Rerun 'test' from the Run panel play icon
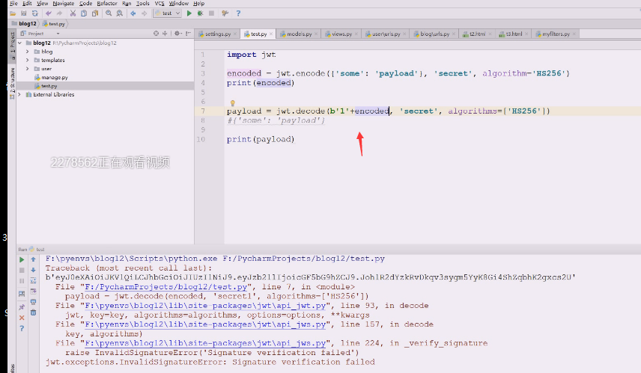The image size is (641, 373). [22, 259]
